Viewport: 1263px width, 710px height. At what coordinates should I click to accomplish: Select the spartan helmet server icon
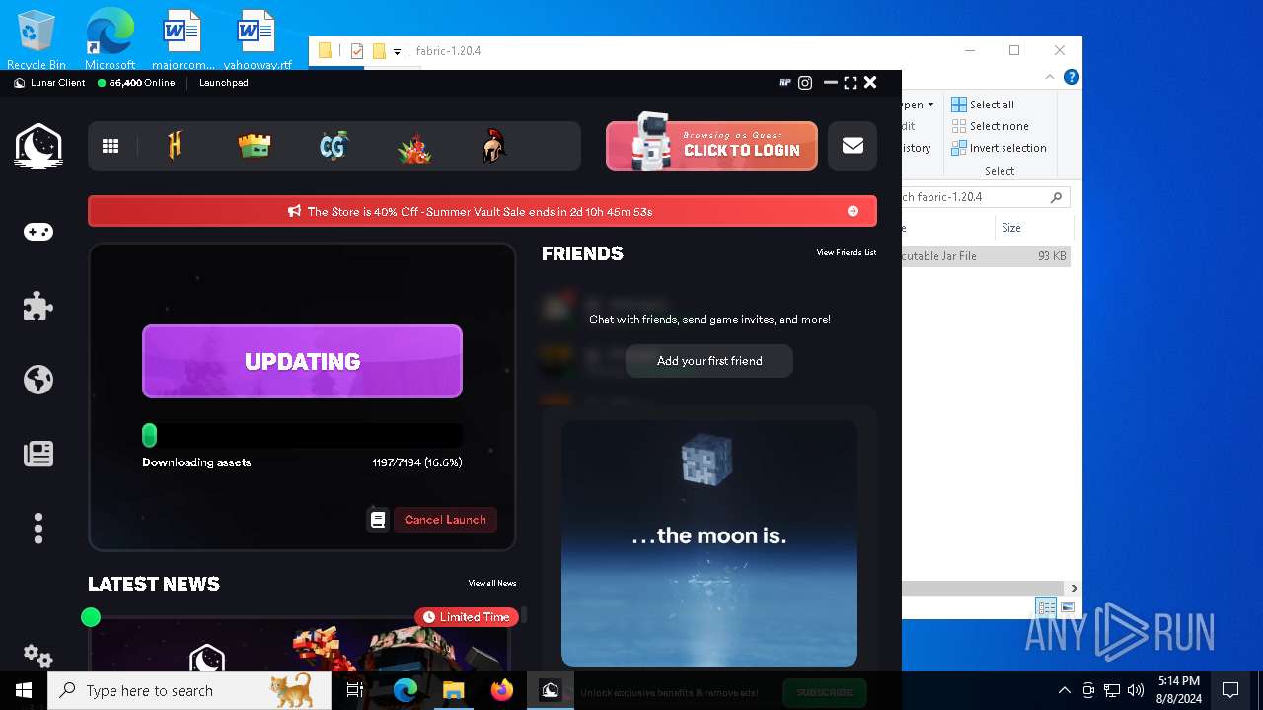(493, 146)
